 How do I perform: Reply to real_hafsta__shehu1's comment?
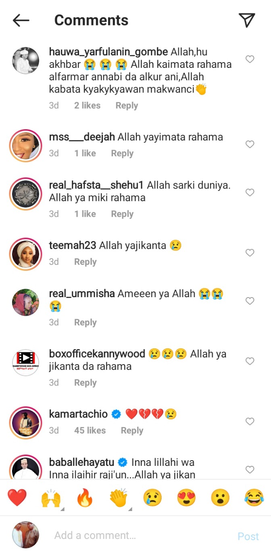point(122,214)
